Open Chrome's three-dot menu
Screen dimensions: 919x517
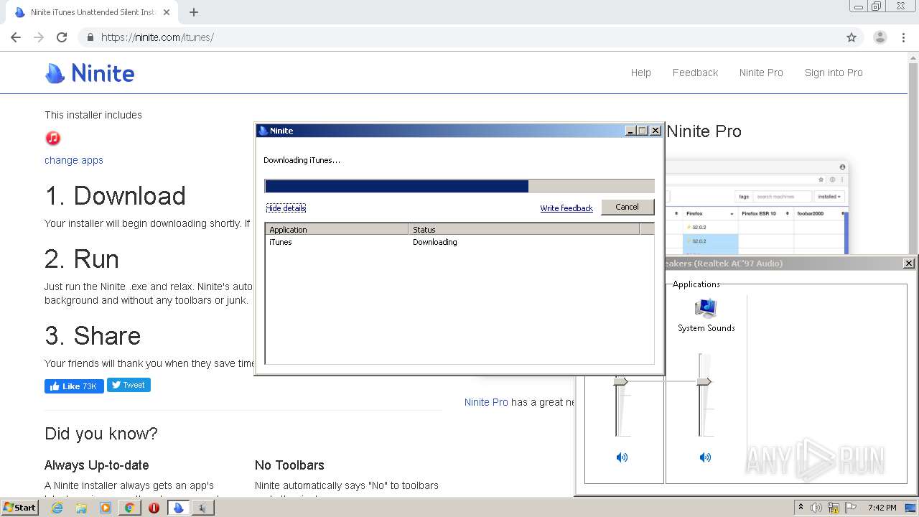(x=903, y=37)
